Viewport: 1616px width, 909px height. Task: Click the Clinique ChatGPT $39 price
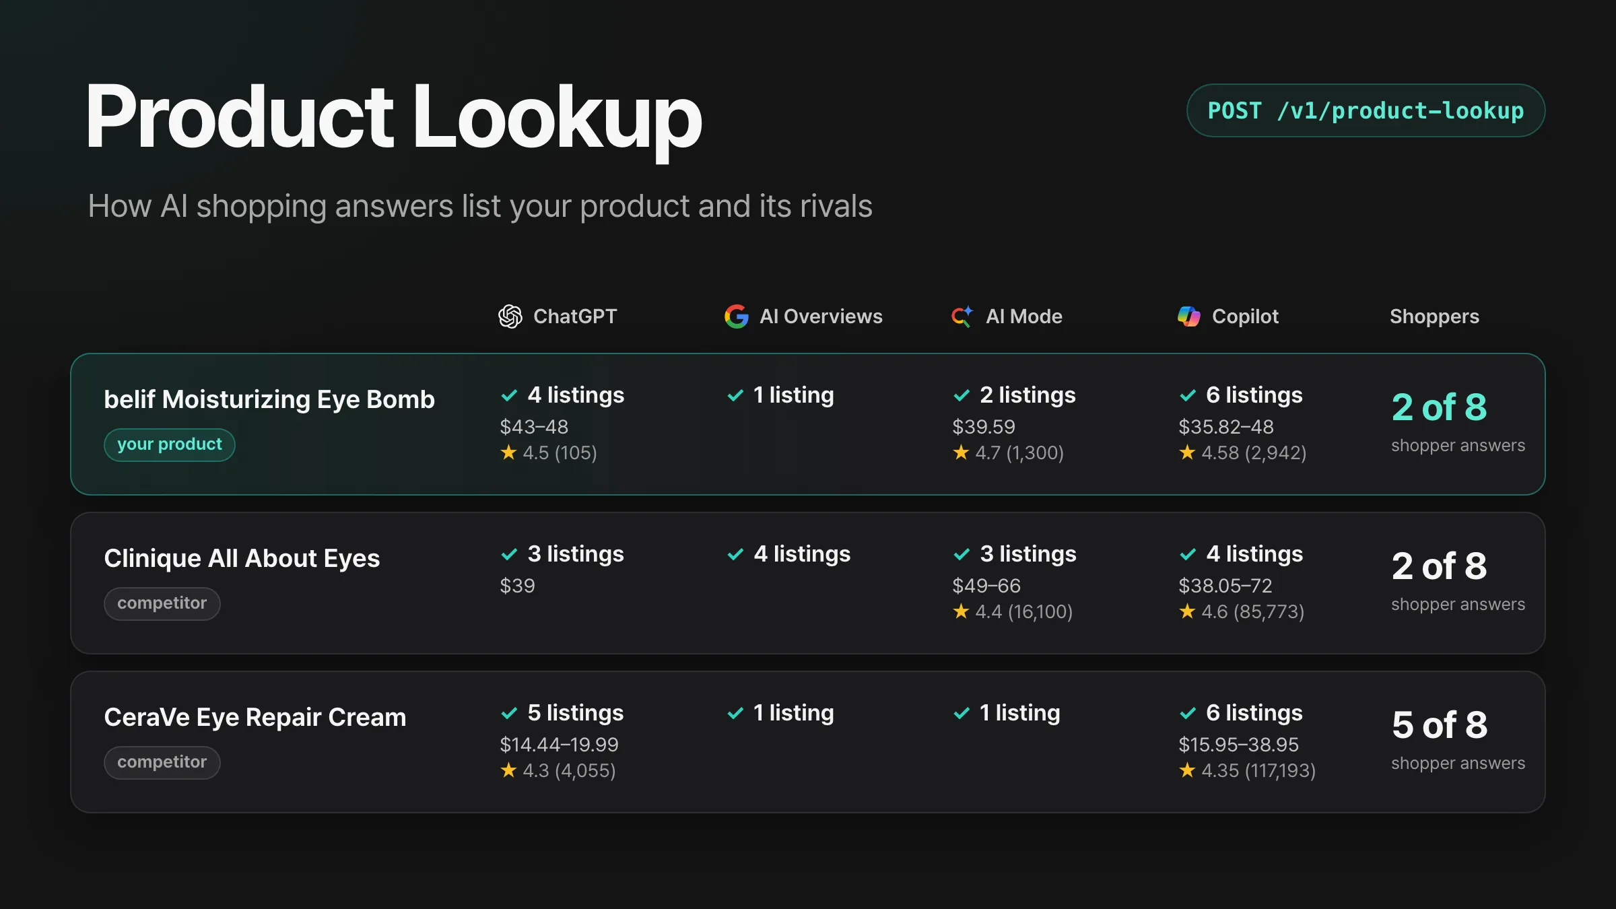click(517, 586)
